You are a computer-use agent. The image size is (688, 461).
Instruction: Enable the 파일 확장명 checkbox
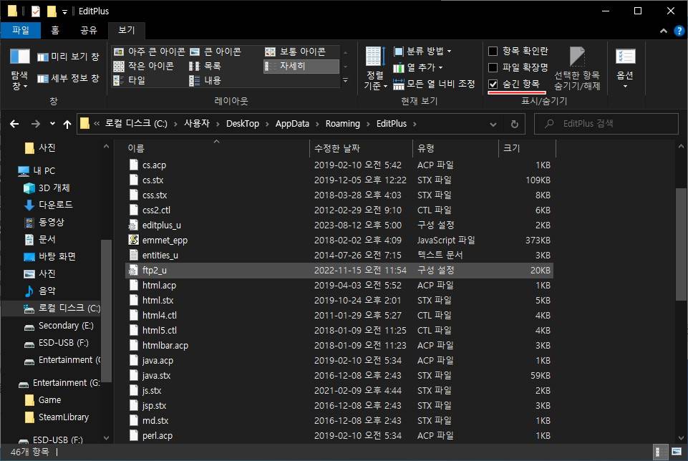[493, 65]
